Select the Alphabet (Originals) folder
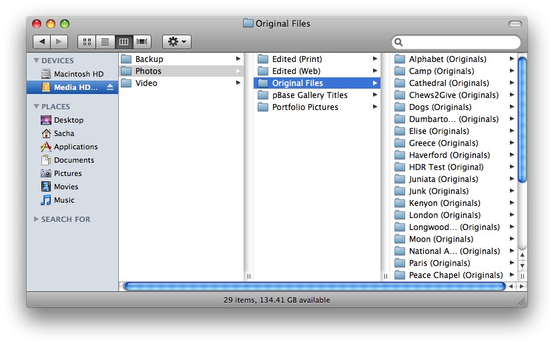554x344 pixels. point(454,59)
